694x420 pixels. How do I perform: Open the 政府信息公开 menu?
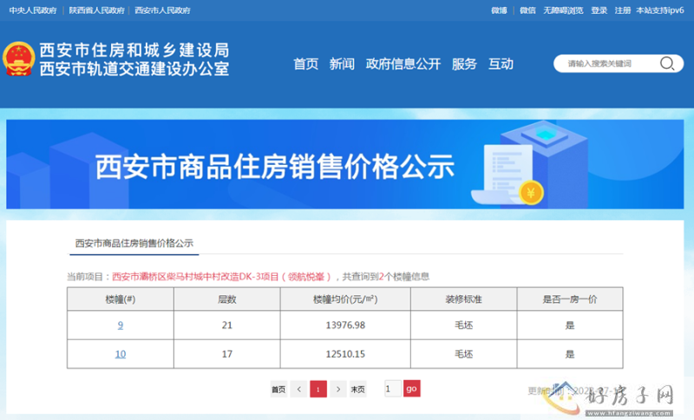[x=403, y=64]
